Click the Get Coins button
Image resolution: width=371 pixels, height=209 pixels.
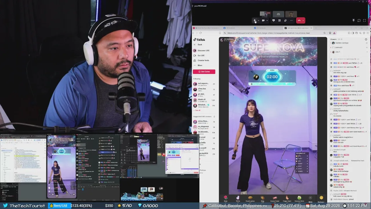coord(204,72)
